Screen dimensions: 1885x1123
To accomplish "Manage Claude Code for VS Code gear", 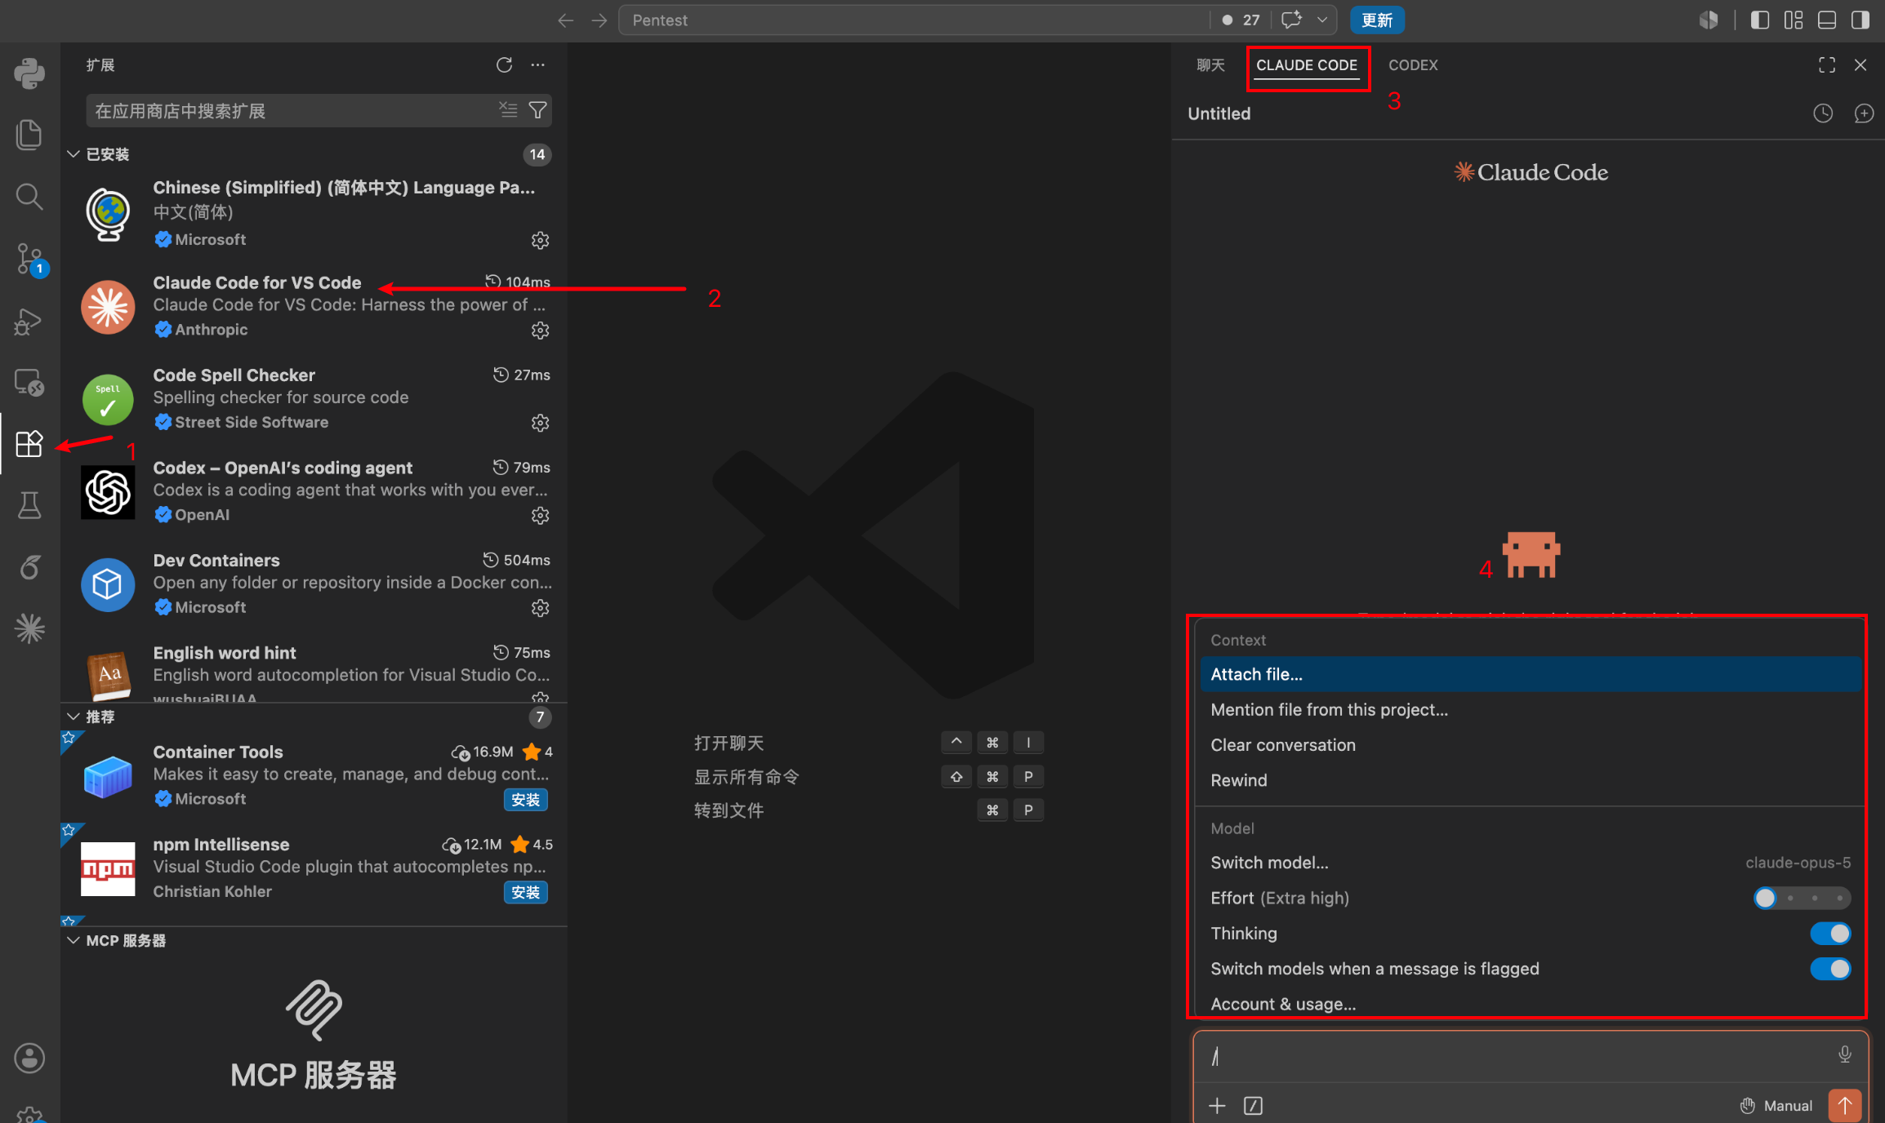I will (x=540, y=330).
